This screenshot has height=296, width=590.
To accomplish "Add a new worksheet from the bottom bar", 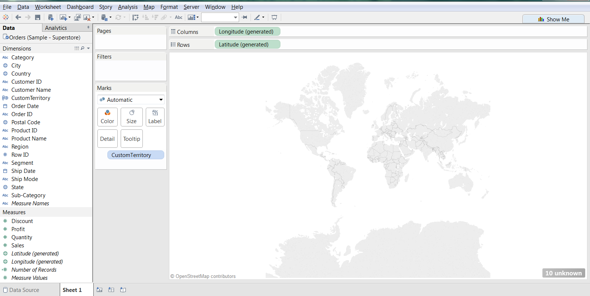I will click(x=100, y=290).
